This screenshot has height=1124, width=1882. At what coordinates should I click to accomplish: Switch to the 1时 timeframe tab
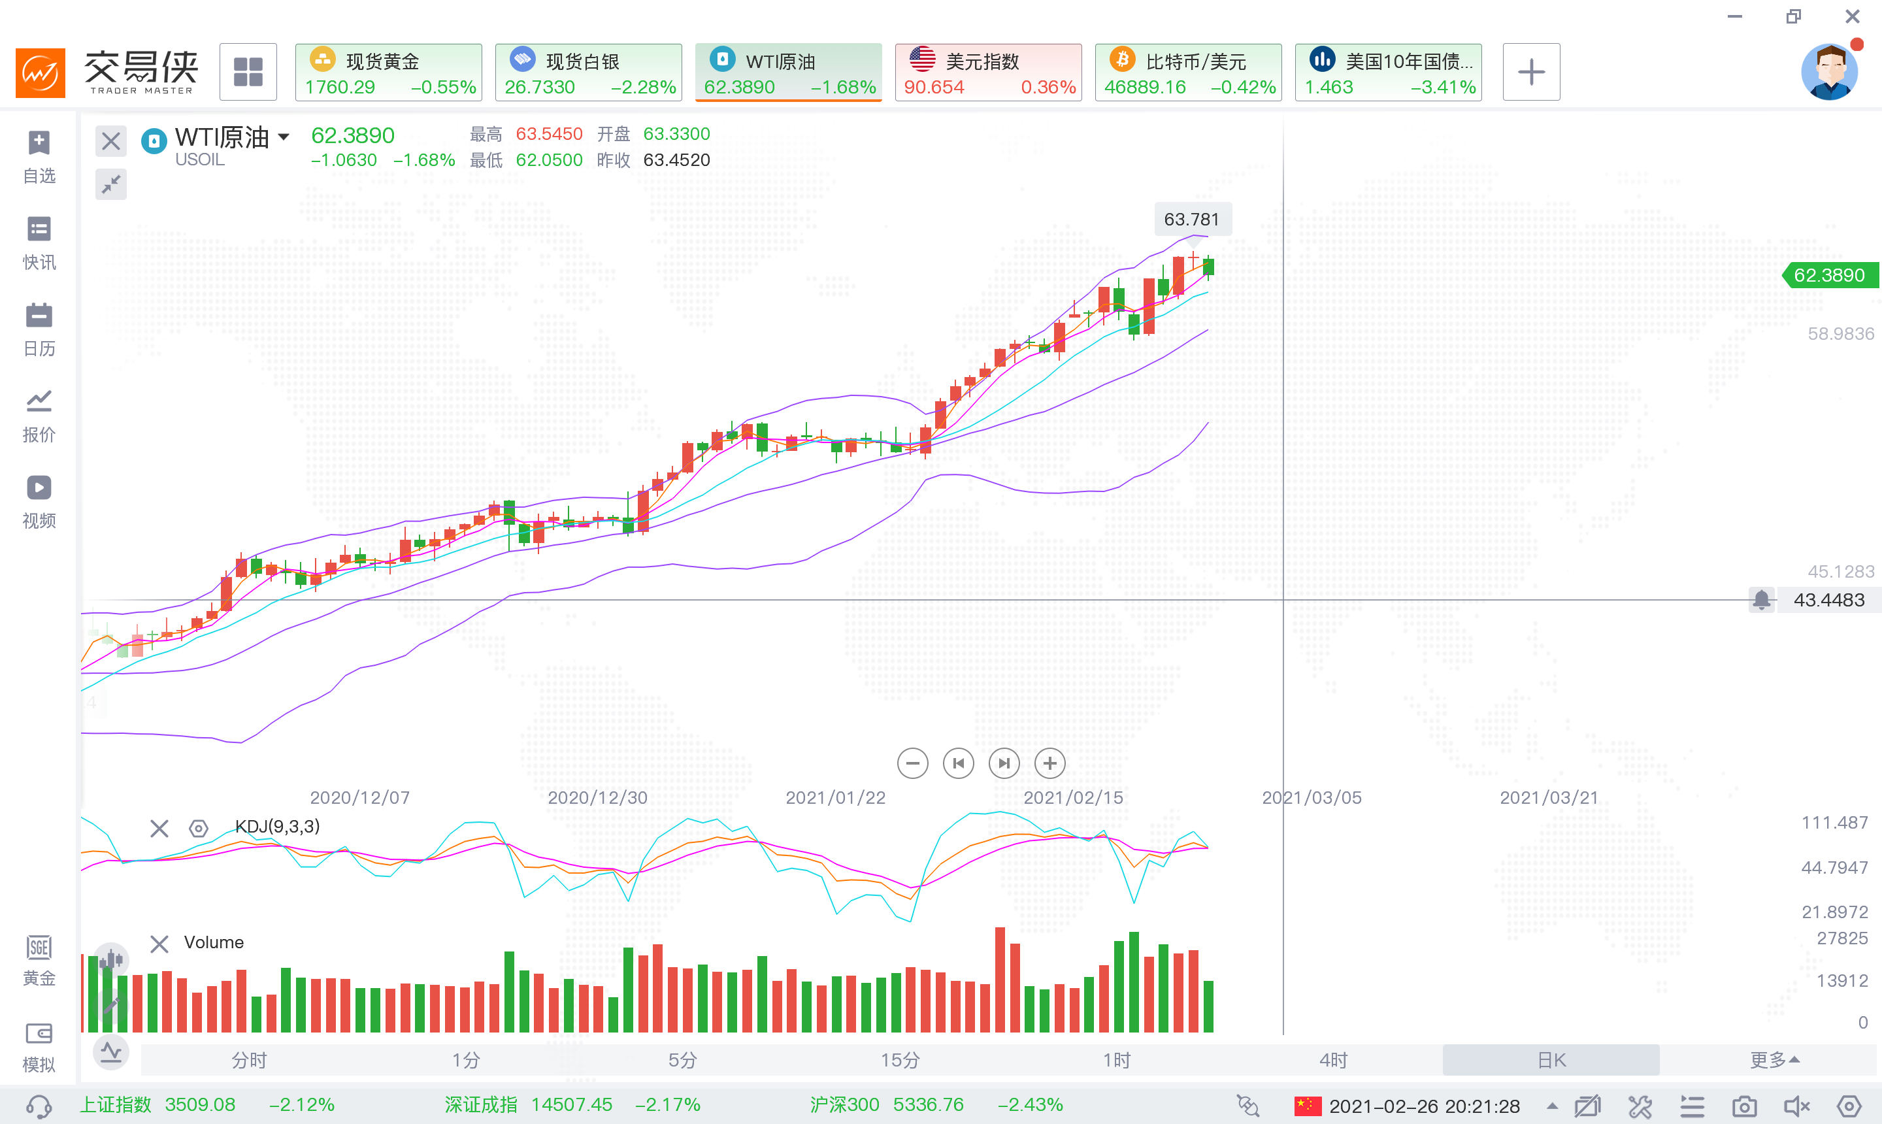(x=1116, y=1059)
